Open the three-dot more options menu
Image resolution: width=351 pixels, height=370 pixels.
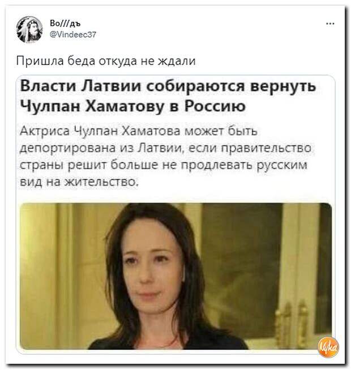click(330, 24)
